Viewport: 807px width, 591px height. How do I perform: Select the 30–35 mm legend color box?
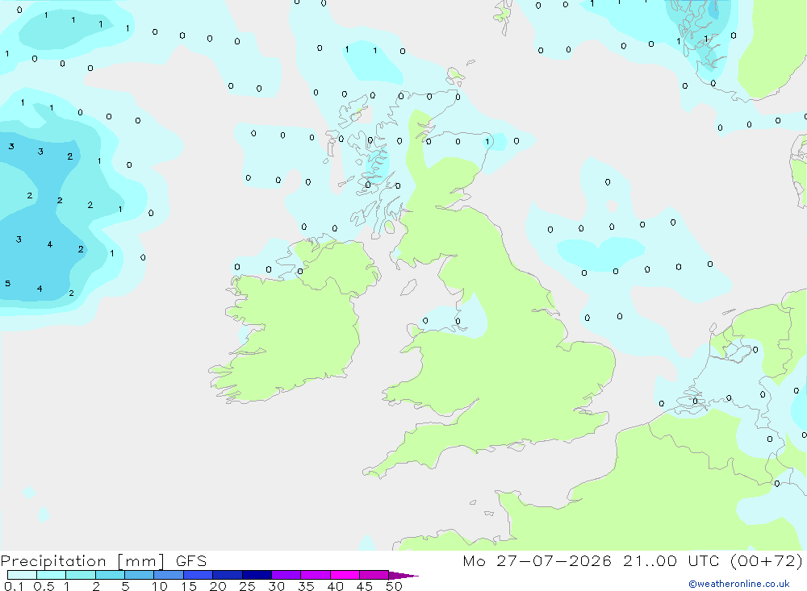(x=286, y=575)
